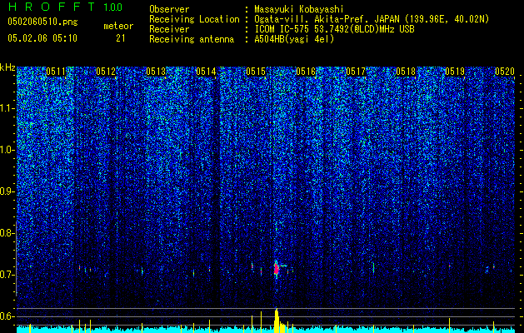
Task: Select the filename 0502060510.png
Action: click(42, 22)
